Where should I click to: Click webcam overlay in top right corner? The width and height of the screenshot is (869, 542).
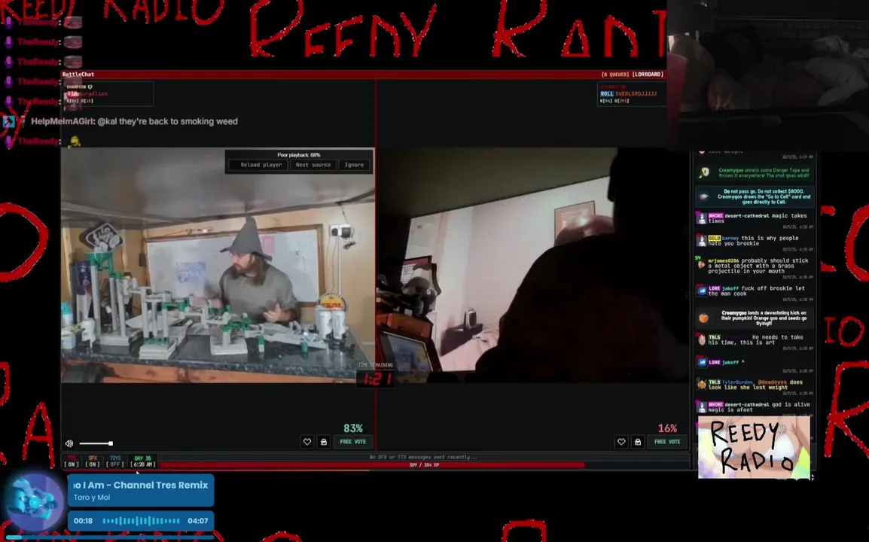pyautogui.click(x=767, y=75)
